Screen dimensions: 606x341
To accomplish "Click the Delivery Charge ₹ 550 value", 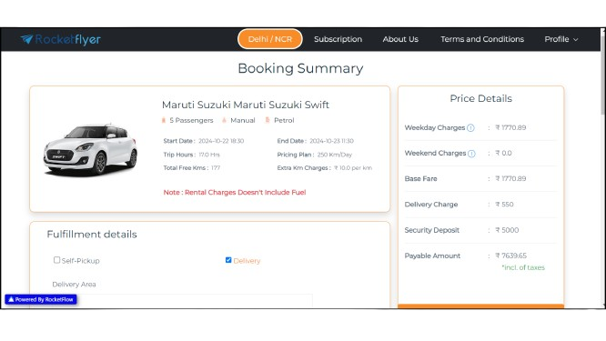I will (504, 205).
